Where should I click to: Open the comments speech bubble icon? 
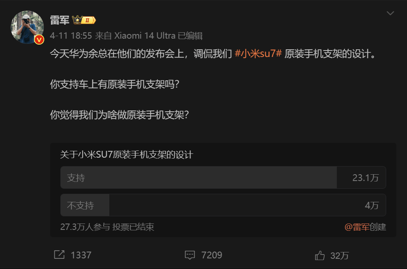(190, 255)
